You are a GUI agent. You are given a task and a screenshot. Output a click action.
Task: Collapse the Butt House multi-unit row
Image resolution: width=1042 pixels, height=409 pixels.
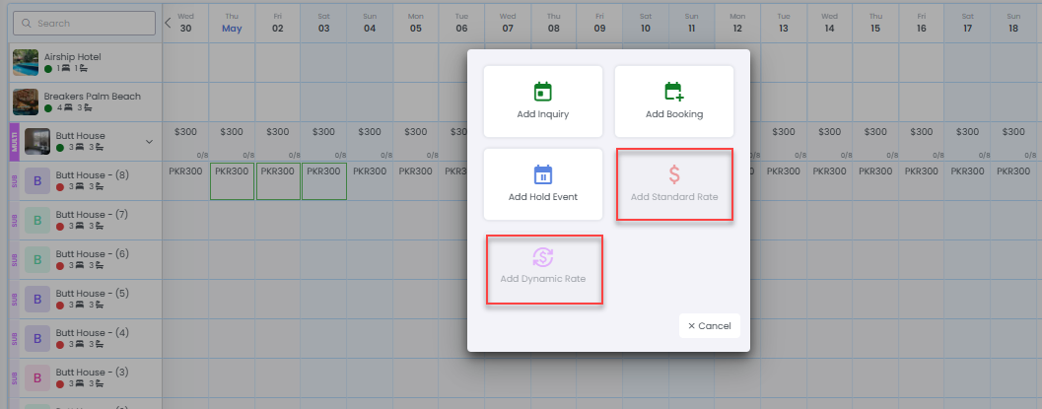click(149, 141)
